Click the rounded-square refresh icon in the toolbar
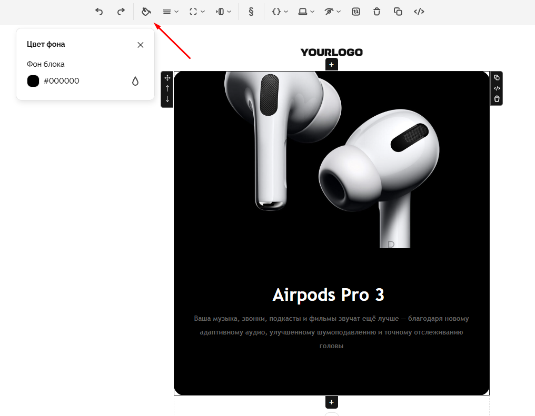This screenshot has width=535, height=416. click(356, 12)
